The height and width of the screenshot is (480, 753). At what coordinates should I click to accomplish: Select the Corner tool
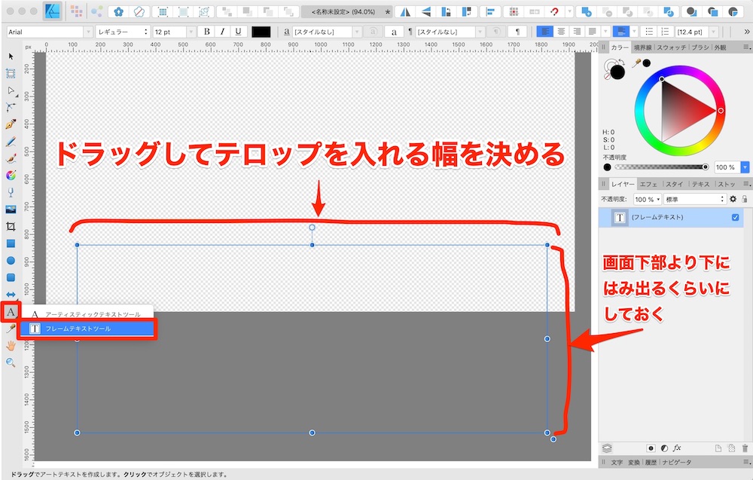coord(11,107)
